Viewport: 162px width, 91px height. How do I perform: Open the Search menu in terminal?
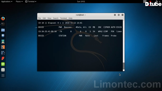[56, 18]
